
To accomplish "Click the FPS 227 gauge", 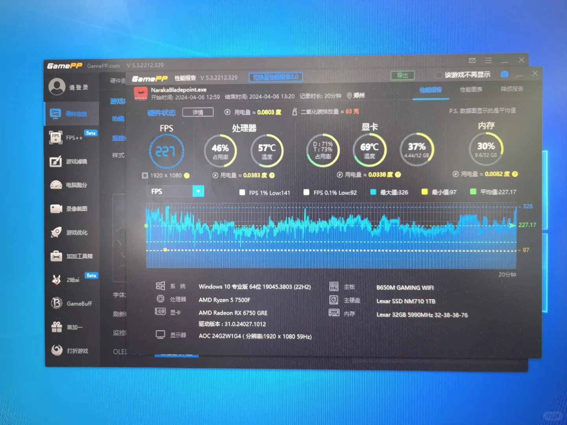I will pyautogui.click(x=166, y=151).
